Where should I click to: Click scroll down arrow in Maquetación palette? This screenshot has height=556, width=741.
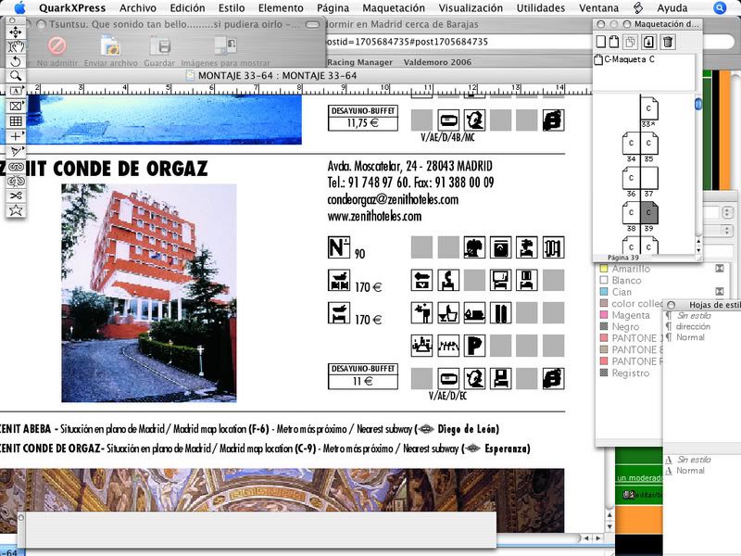coord(698,250)
